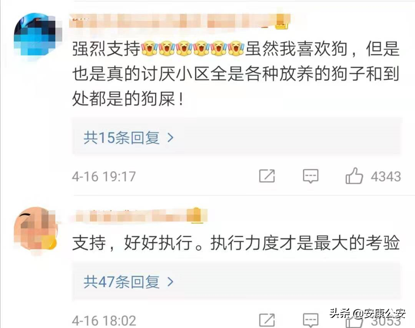Click chevron next to 共47条回复

pyautogui.click(x=171, y=281)
